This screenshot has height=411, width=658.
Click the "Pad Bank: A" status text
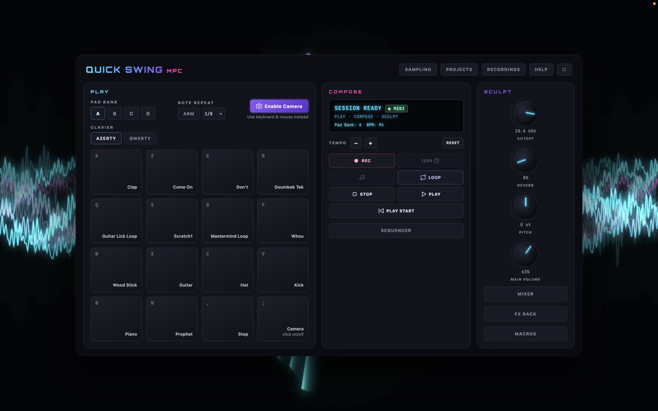point(348,125)
